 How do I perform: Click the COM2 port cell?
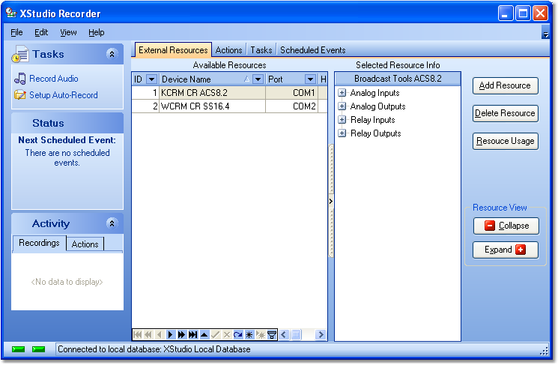(292, 106)
